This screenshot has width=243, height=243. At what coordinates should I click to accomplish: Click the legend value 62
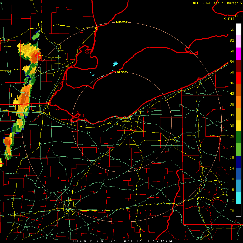point(232,40)
